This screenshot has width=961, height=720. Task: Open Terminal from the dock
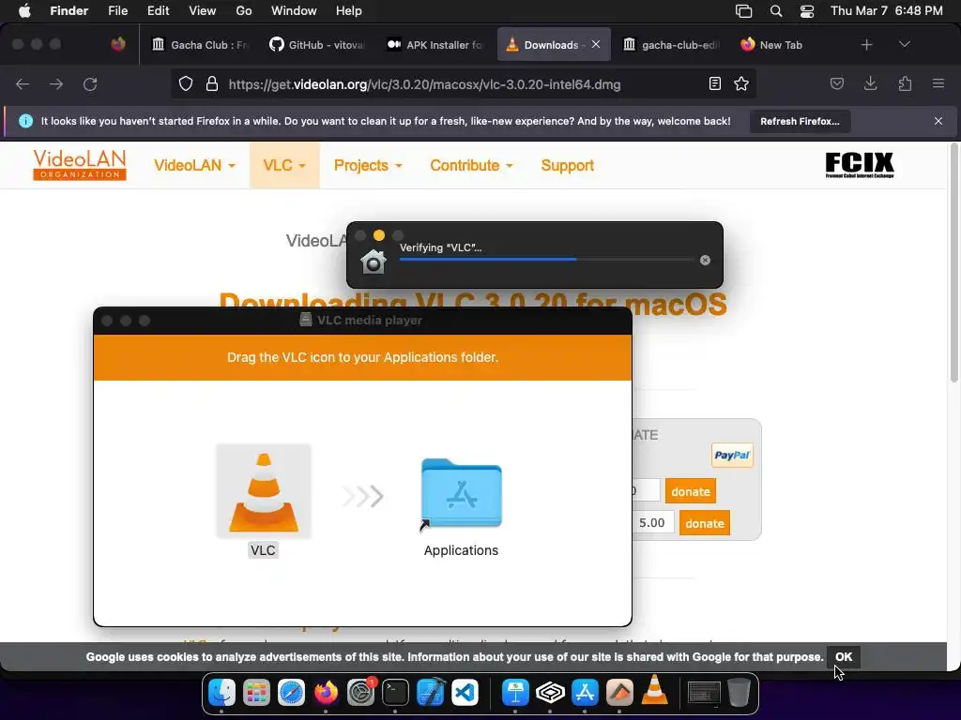pos(395,693)
